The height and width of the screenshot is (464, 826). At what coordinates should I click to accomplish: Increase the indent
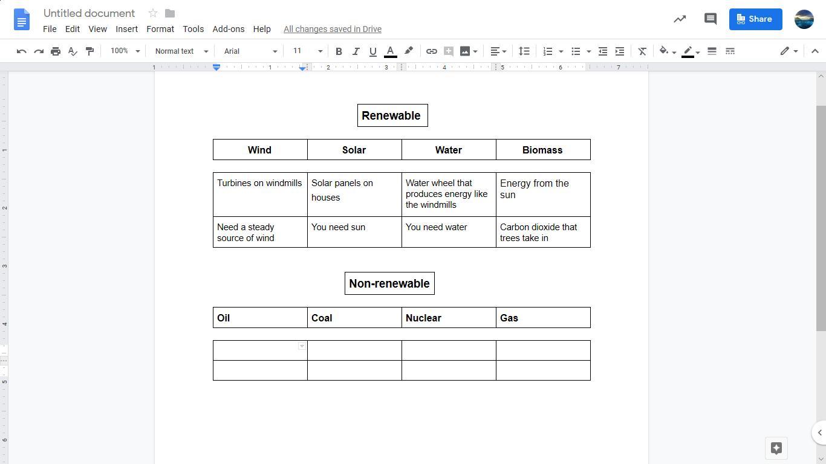(x=620, y=51)
